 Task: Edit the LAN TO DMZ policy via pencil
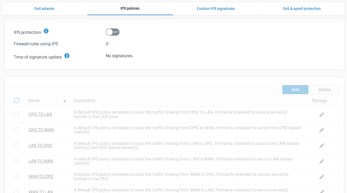(322, 146)
